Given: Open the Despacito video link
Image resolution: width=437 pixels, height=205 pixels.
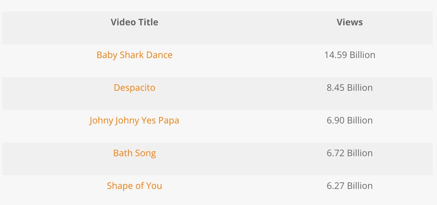Looking at the screenshot, I should click(134, 88).
